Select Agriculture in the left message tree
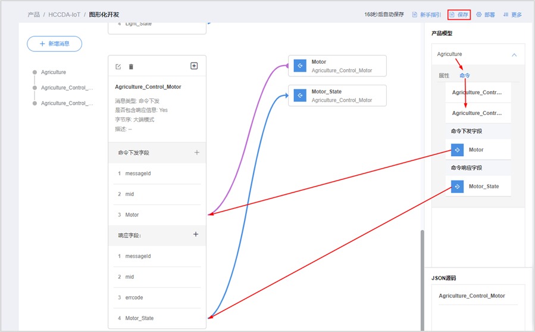 coord(54,72)
